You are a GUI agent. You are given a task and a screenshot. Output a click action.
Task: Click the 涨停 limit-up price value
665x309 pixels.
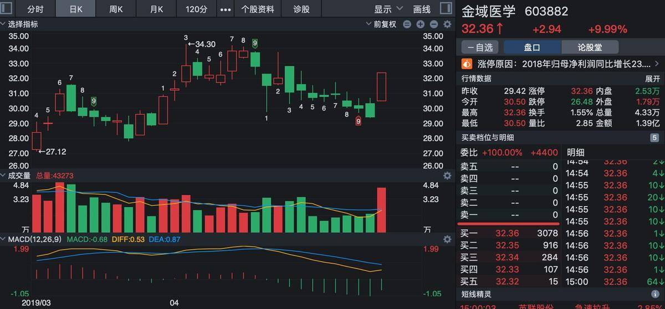[582, 91]
